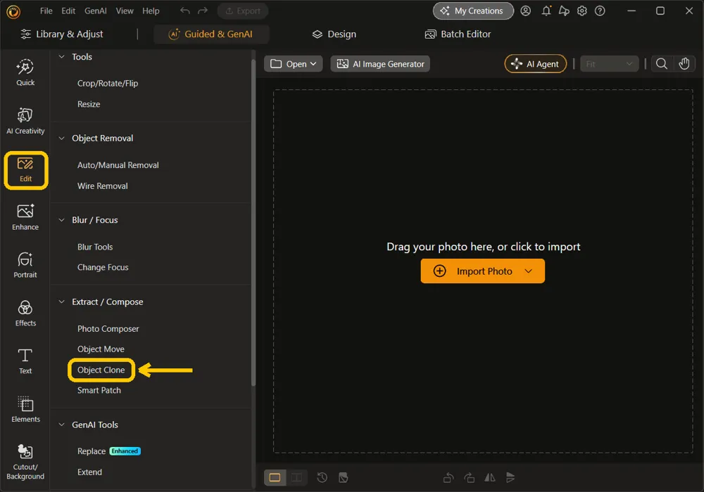Collapse the Blur / Focus section

click(x=61, y=220)
